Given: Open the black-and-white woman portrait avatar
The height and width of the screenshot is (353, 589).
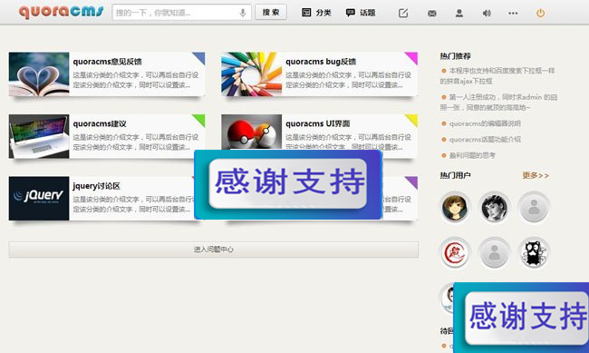Looking at the screenshot, I should pos(495,207).
